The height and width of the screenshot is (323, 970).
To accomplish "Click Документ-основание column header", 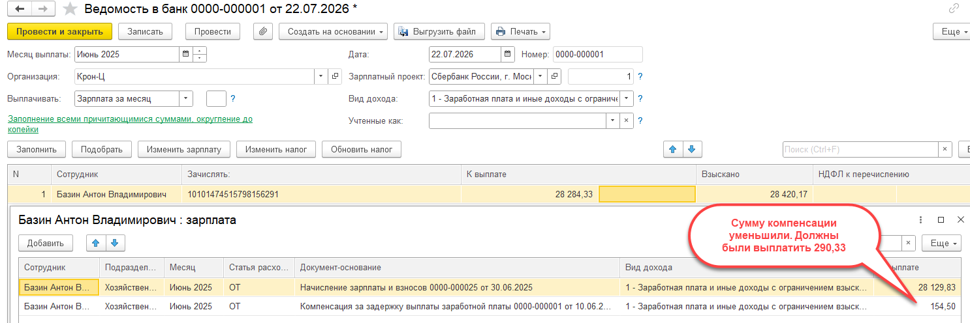I will point(457,268).
